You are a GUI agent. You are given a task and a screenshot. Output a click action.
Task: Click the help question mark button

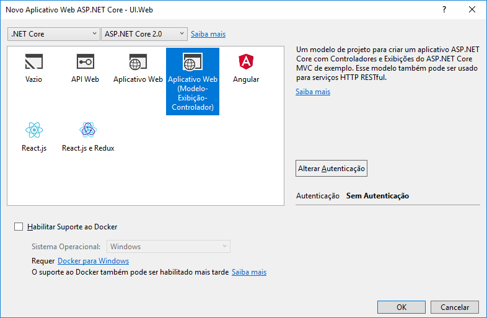click(444, 10)
